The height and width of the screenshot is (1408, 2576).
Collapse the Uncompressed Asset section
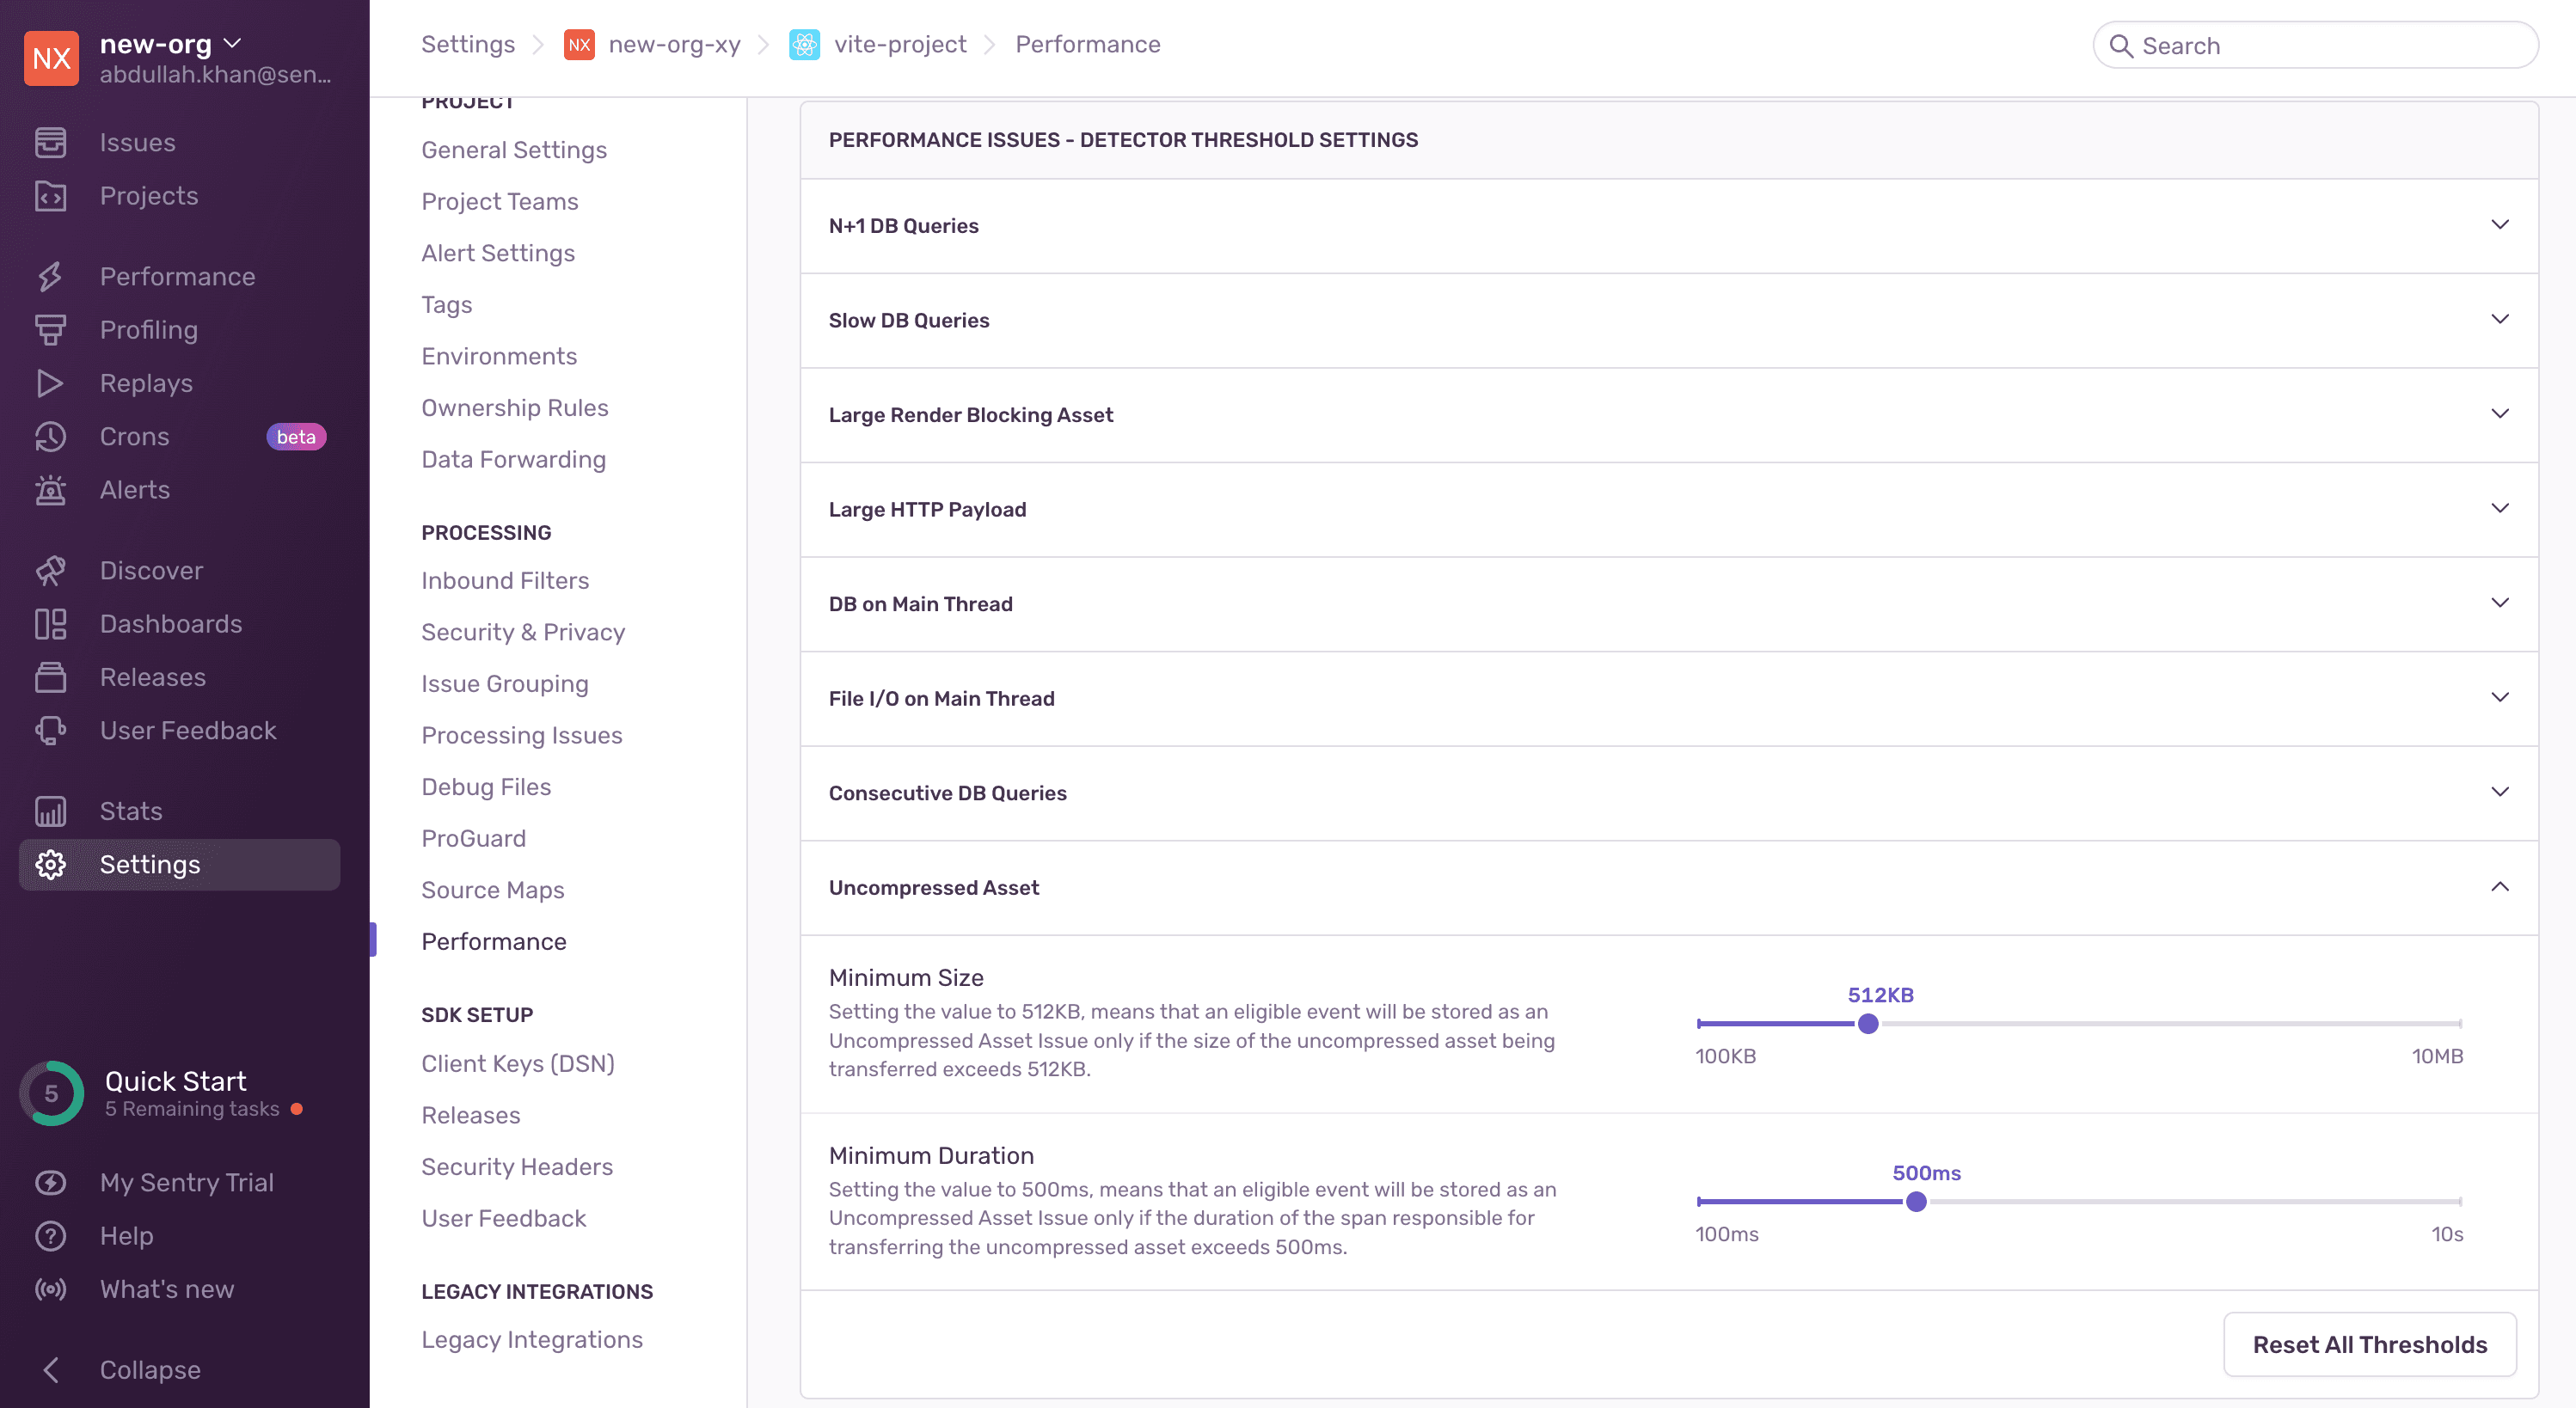click(2501, 887)
